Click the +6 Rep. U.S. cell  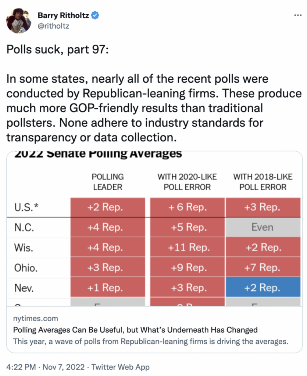(x=187, y=207)
